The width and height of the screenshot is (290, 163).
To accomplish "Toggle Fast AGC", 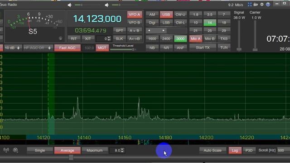I will coord(68,48).
